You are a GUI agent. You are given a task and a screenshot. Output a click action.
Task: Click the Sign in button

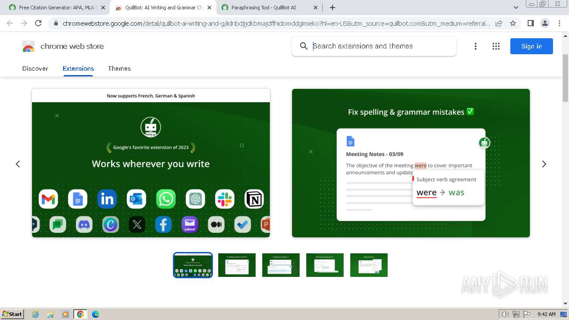tap(532, 46)
